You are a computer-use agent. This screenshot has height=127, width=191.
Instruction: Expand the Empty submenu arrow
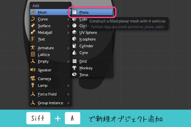68,62
